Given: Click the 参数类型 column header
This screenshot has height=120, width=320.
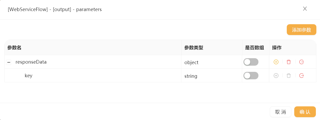Looking at the screenshot, I should (x=194, y=48).
